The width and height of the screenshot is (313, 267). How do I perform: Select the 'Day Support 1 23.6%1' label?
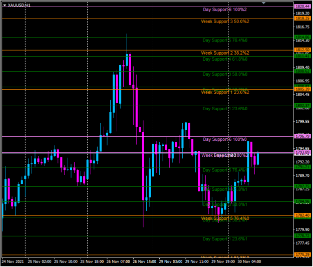point(225,239)
